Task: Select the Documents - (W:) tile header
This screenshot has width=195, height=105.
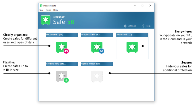Action: pos(62,35)
